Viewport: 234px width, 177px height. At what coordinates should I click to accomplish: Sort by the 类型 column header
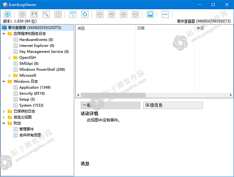pos(106,28)
